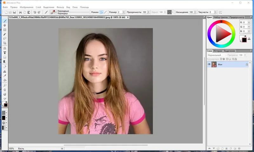254x152 pixels.
Task: Open the B channel value dropdown
Action: click(x=249, y=31)
